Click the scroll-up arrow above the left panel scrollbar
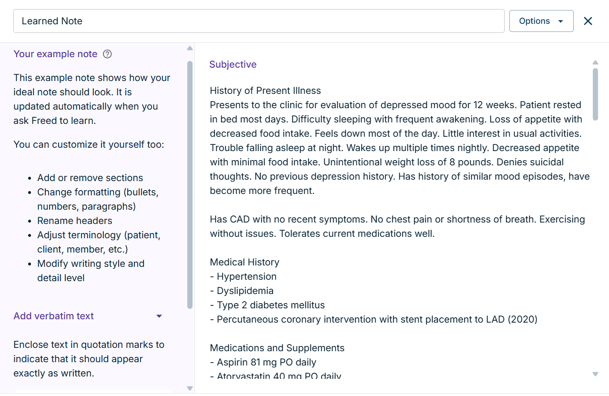609x396 pixels. point(189,48)
